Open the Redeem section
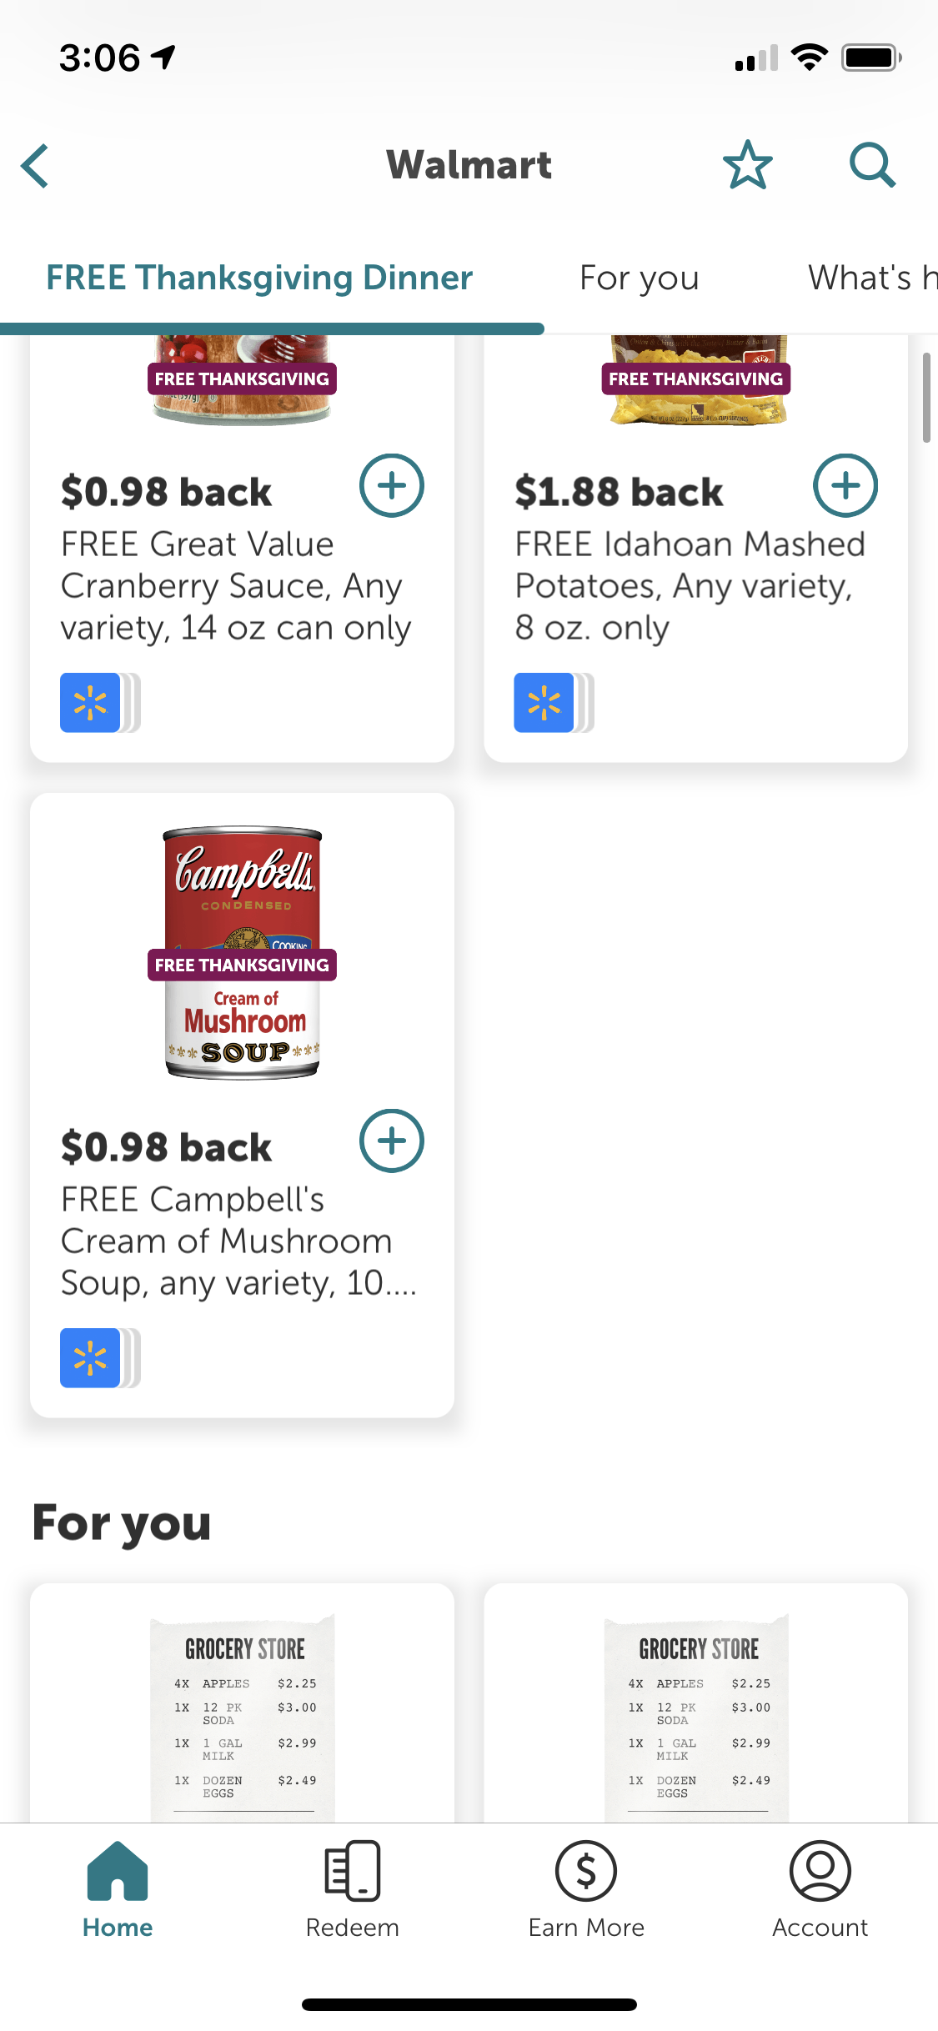Screen dimensions: 938x2031 pyautogui.click(x=352, y=1889)
